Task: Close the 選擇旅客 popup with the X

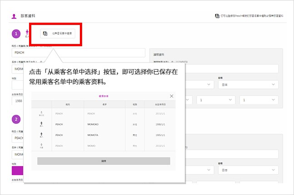Action: [171, 96]
